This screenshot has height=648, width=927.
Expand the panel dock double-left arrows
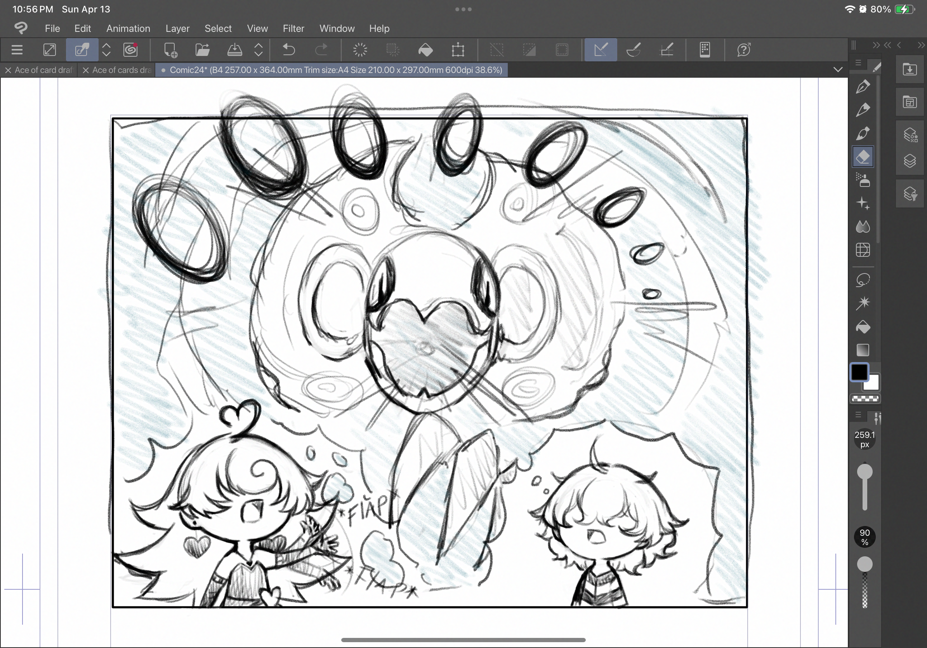(x=887, y=45)
